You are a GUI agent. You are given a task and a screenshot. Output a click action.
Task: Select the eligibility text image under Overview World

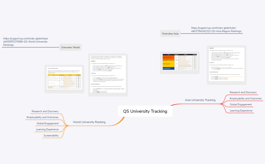coord(108,74)
